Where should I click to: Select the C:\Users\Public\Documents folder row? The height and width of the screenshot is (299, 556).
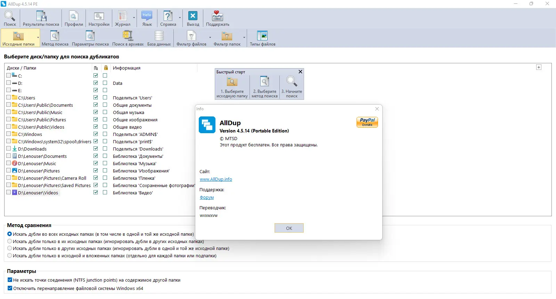[x=46, y=105]
